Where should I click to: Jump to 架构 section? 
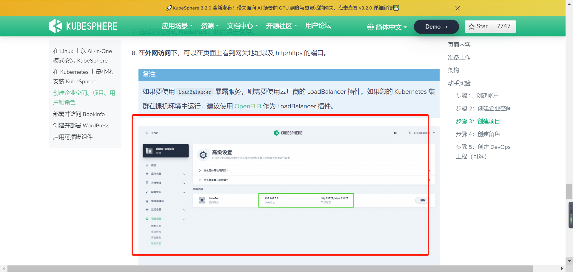[453, 70]
